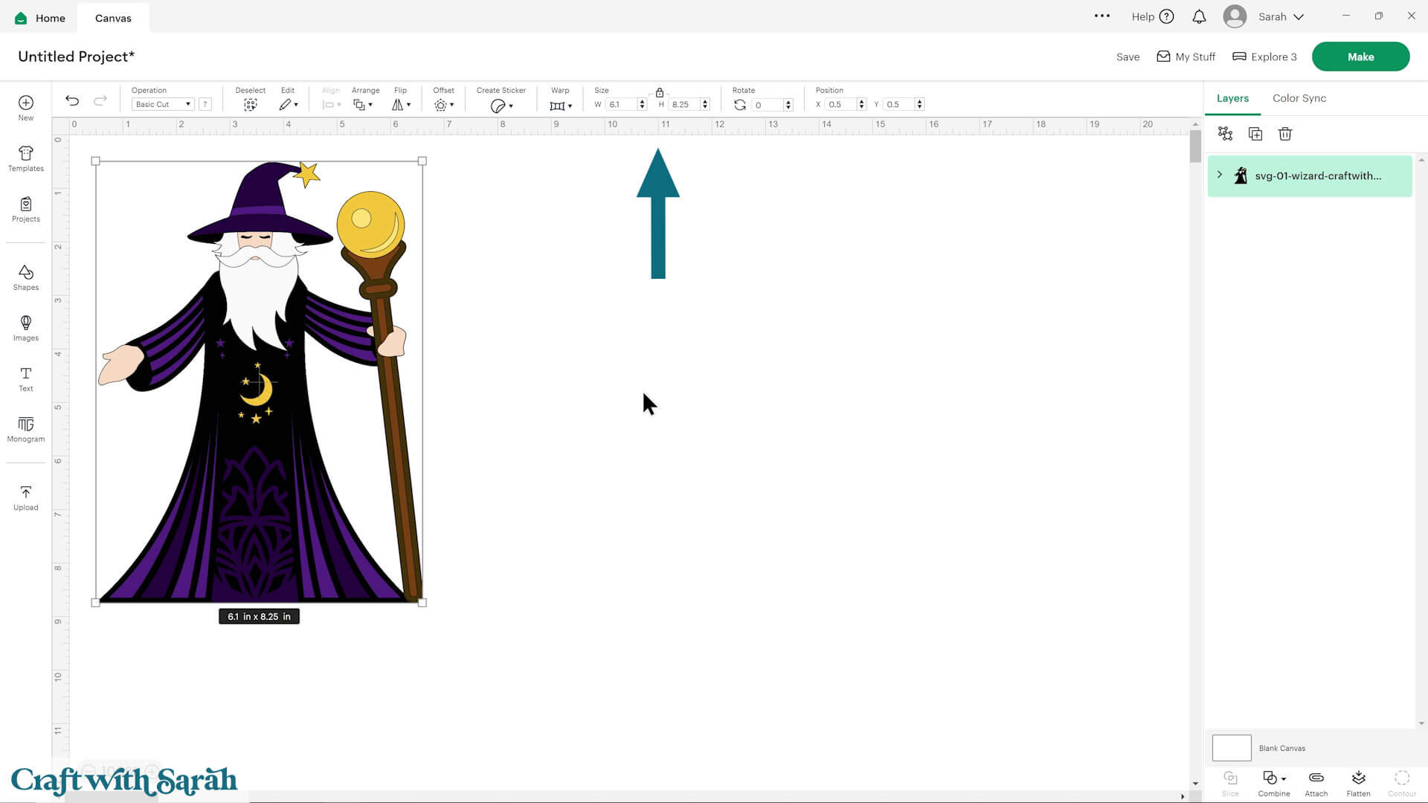Save the untitled project
The image size is (1428, 803).
pos(1128,57)
